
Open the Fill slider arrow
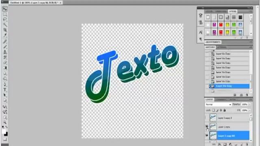coord(249,110)
